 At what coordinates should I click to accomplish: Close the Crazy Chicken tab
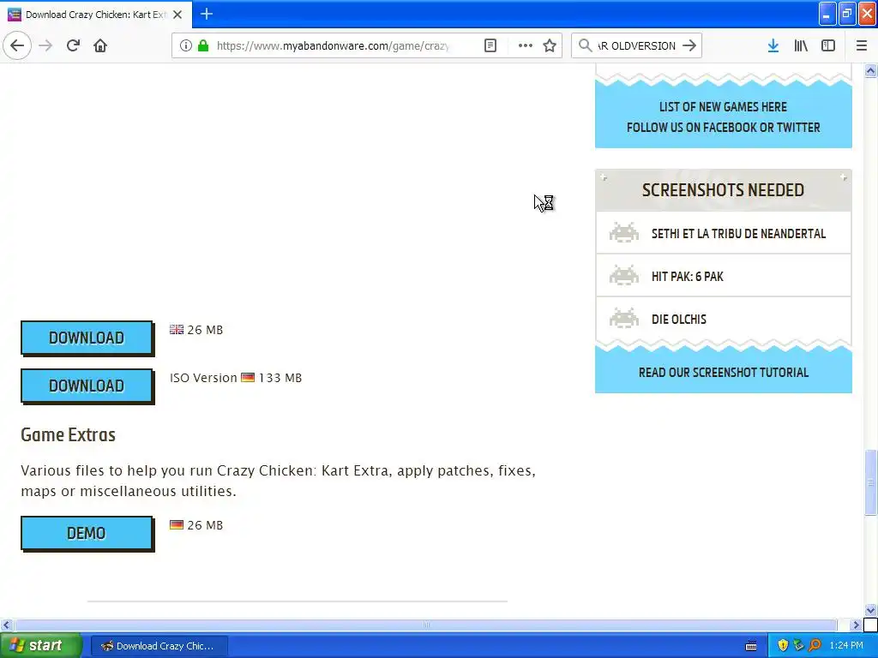pyautogui.click(x=177, y=15)
